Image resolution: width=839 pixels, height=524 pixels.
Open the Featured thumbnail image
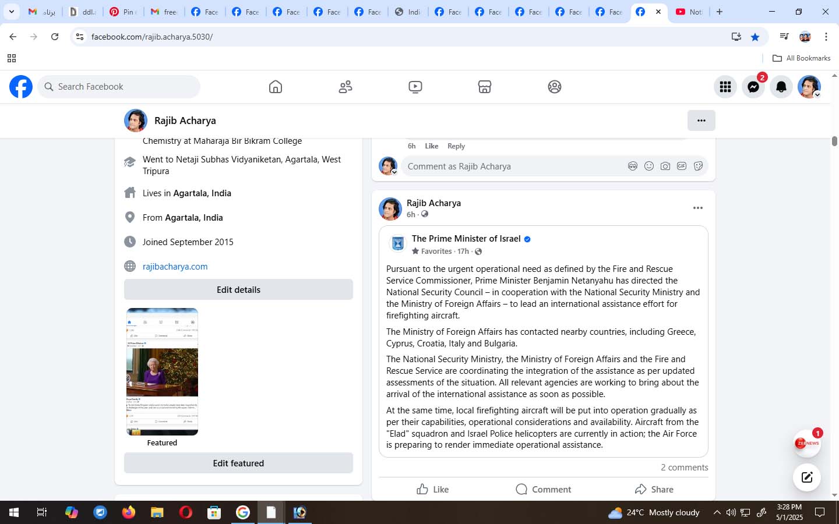point(162,371)
